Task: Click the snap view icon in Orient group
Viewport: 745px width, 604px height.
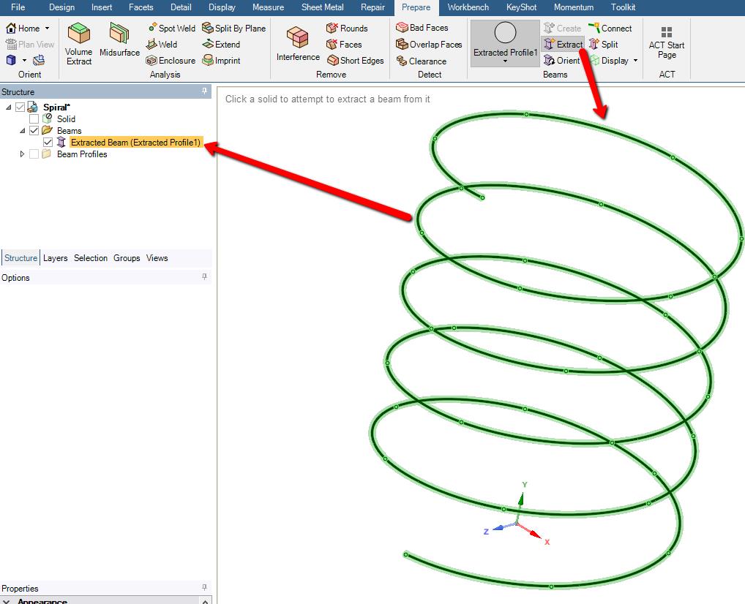Action: [39, 60]
